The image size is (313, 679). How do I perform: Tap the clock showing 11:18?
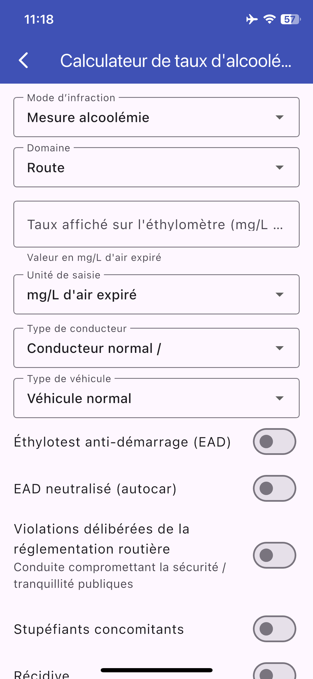(x=39, y=20)
